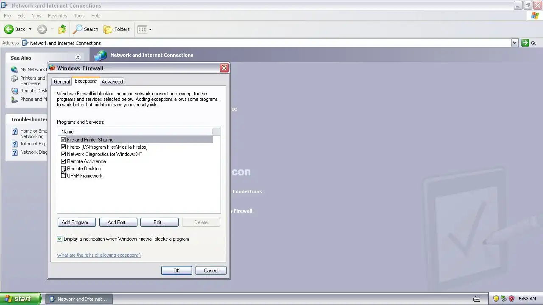
Task: Click the Name column header
Action: (135, 132)
